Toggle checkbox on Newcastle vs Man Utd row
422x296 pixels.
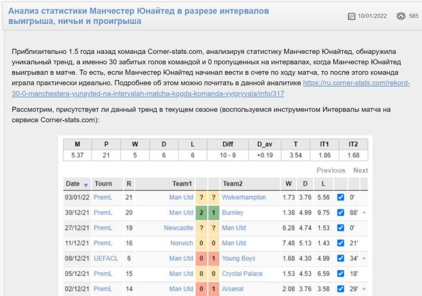pyautogui.click(x=341, y=228)
